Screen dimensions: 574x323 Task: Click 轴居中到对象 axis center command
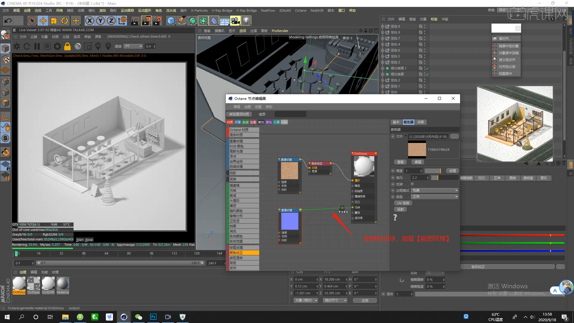506,46
